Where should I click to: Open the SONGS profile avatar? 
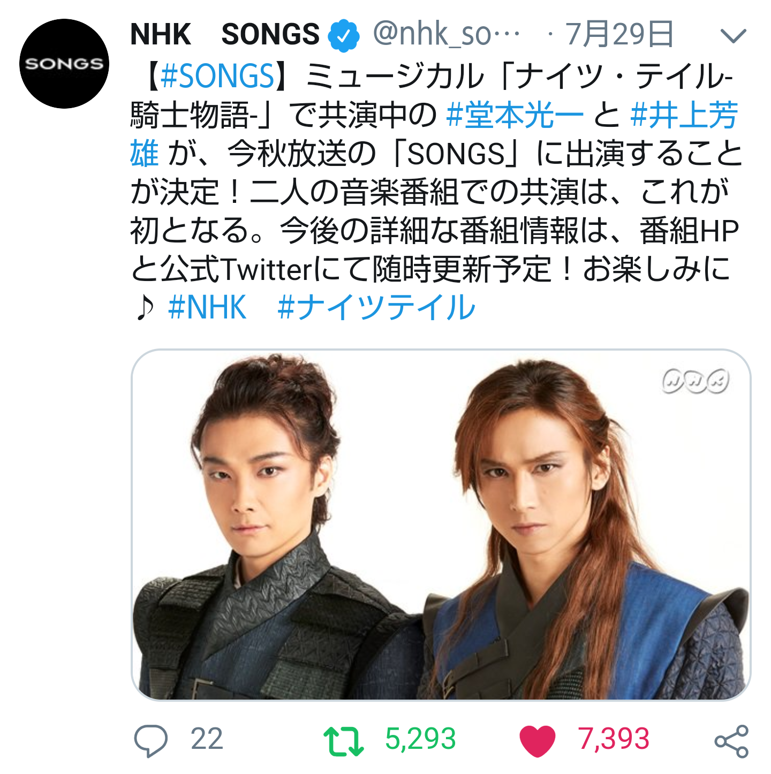(64, 64)
